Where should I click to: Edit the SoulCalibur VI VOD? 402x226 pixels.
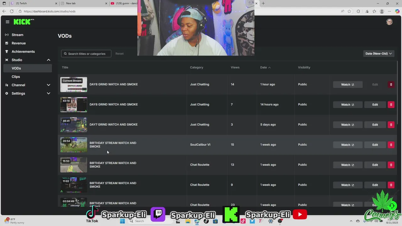(375, 145)
